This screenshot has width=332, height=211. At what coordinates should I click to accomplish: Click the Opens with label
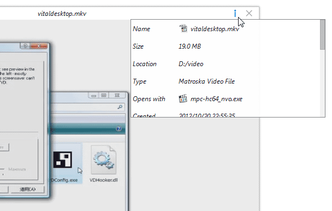pos(149,99)
